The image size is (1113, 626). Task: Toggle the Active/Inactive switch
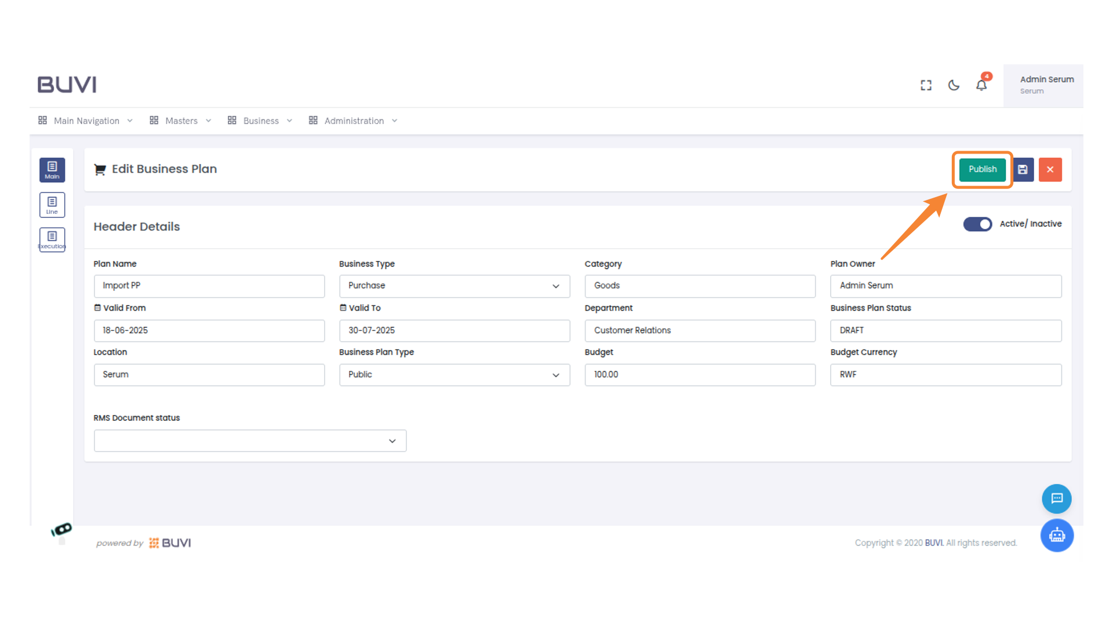tap(977, 224)
